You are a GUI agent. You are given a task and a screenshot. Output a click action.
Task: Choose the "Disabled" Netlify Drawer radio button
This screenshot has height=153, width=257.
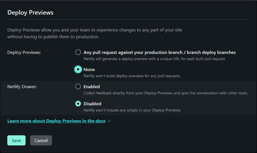click(x=78, y=104)
